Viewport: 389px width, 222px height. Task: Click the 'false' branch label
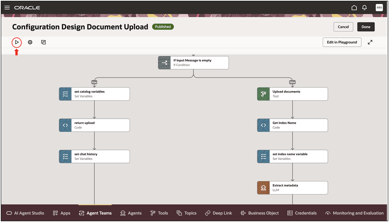(293, 82)
